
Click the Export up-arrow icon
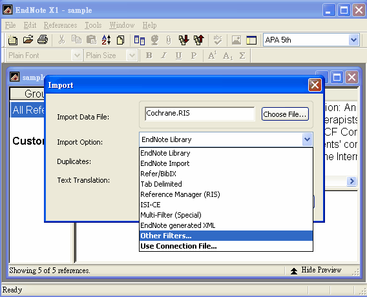click(199, 40)
